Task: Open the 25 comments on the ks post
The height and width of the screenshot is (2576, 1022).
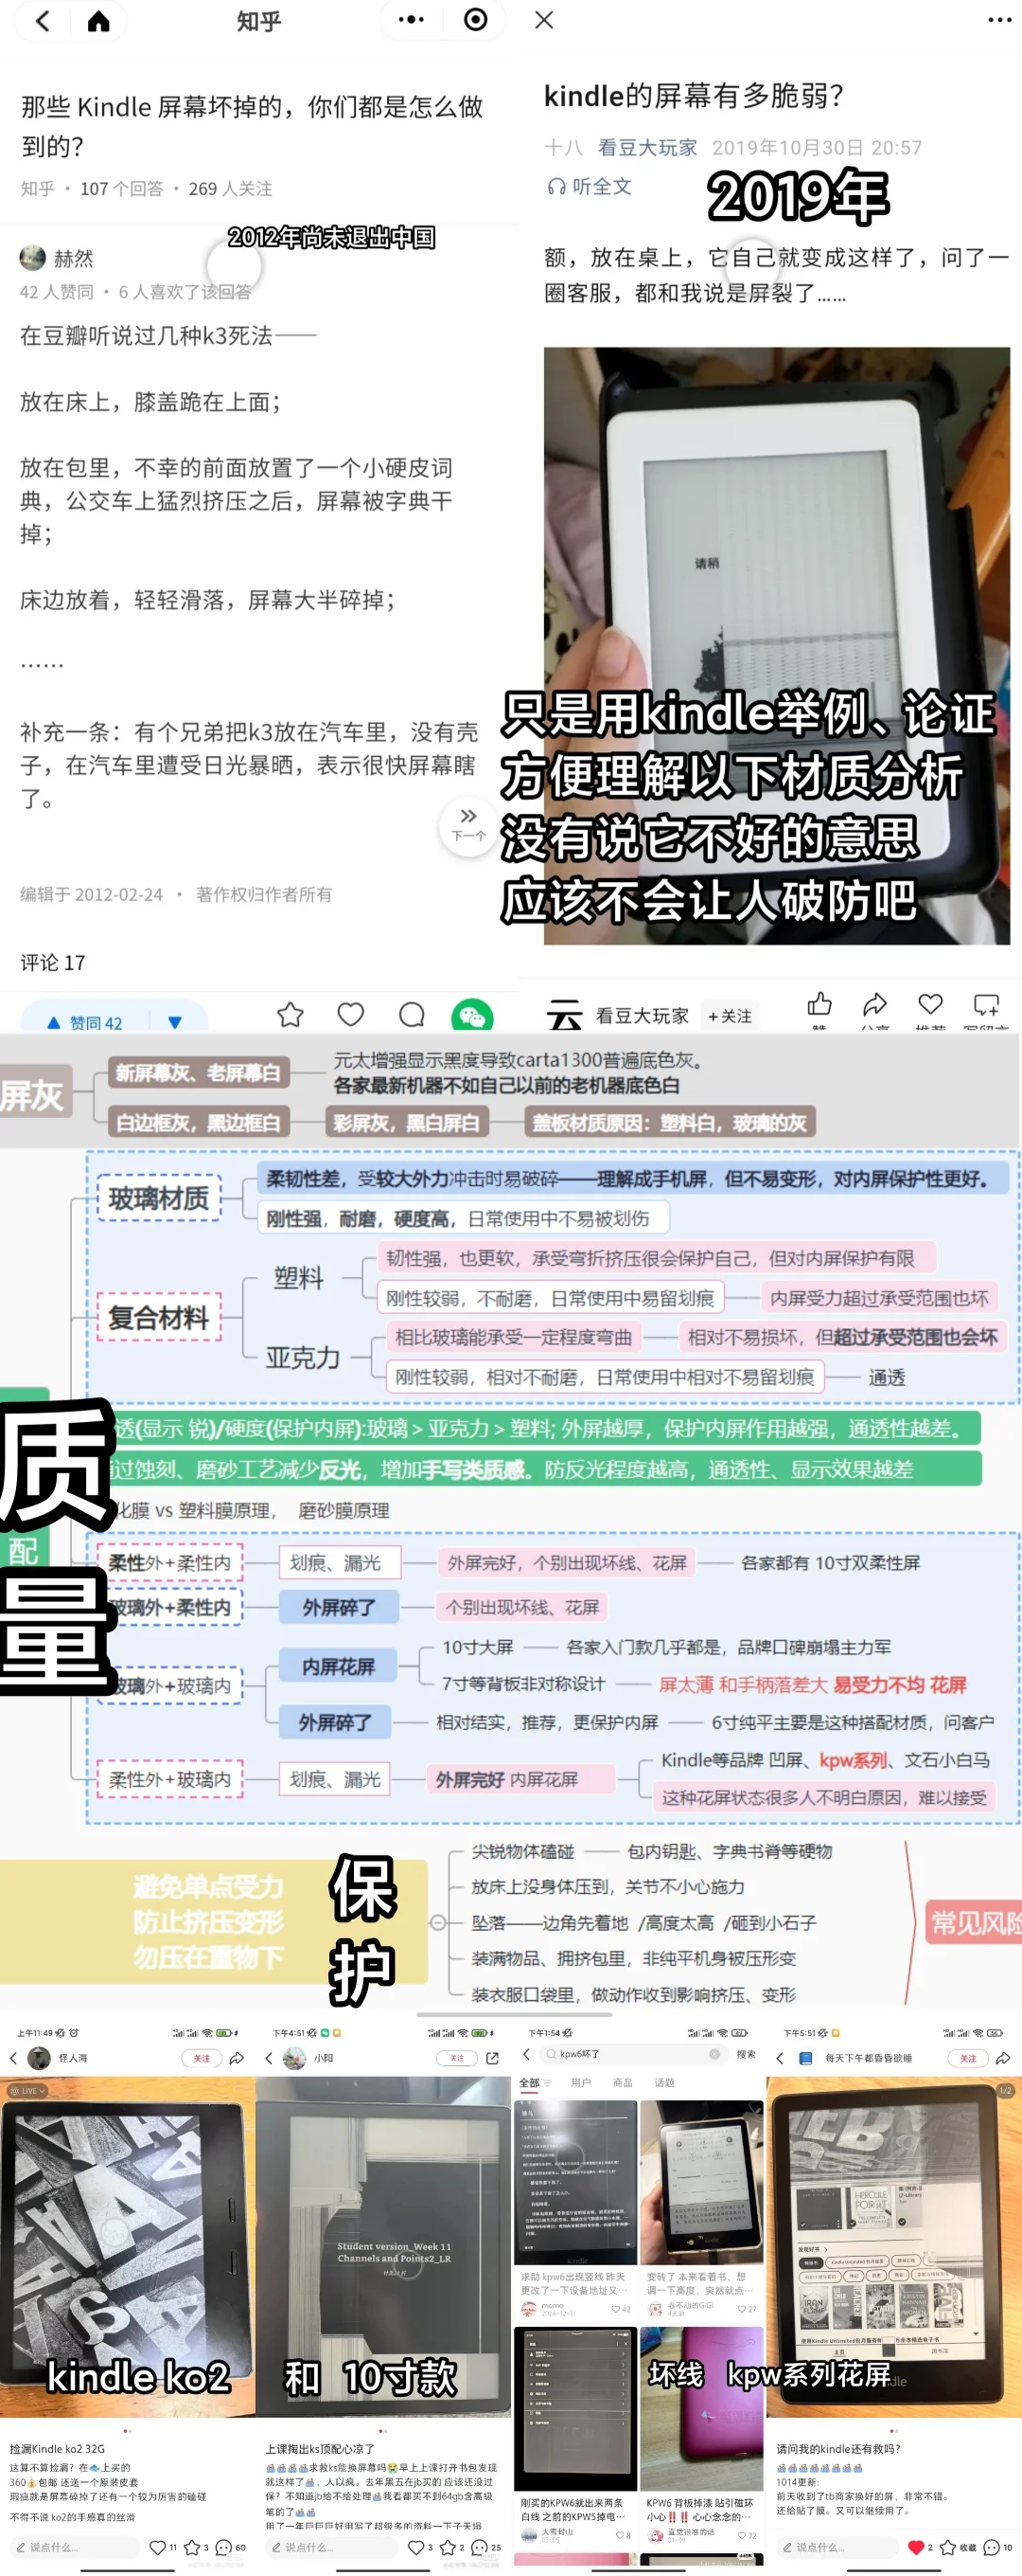Action: click(x=486, y=2547)
